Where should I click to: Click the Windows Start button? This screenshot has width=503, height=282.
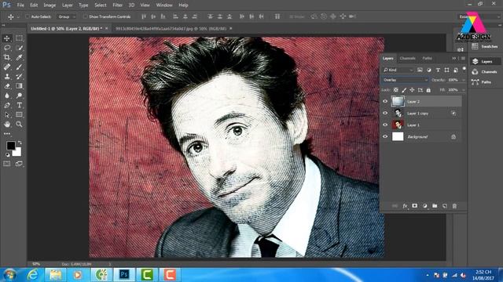pyautogui.click(x=10, y=275)
